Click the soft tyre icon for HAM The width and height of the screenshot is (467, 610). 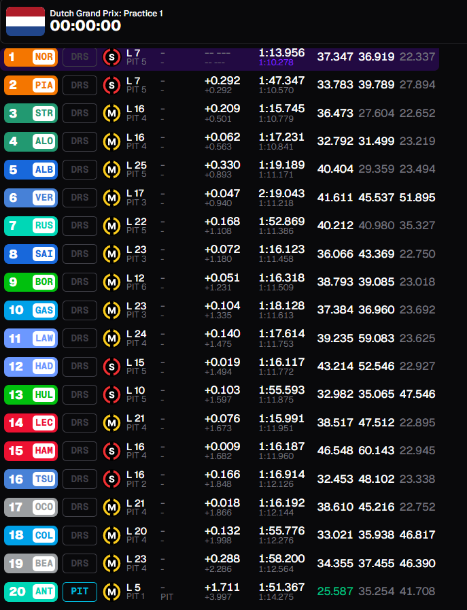111,451
